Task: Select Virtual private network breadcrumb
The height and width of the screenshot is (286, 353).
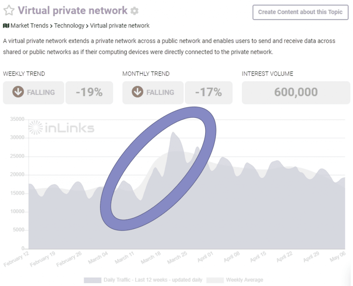Action: coord(120,26)
